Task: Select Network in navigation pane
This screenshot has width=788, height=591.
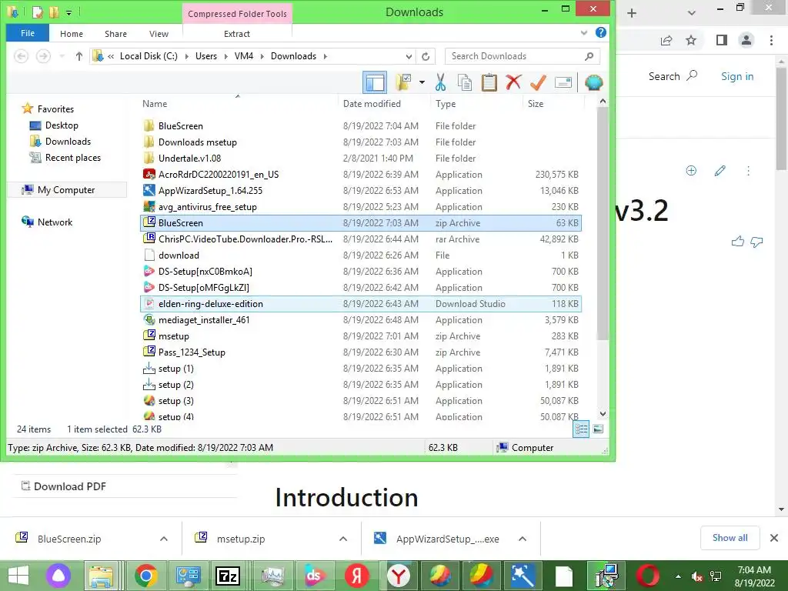Action: pos(55,222)
